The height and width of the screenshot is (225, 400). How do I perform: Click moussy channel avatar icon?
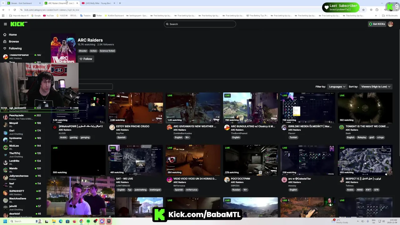(284, 180)
